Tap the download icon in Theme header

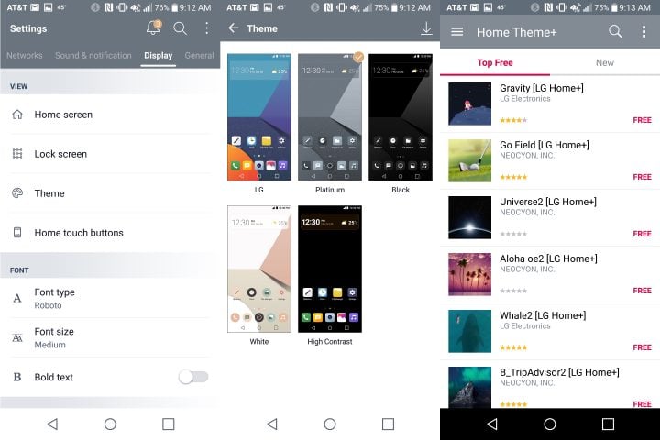click(x=426, y=28)
